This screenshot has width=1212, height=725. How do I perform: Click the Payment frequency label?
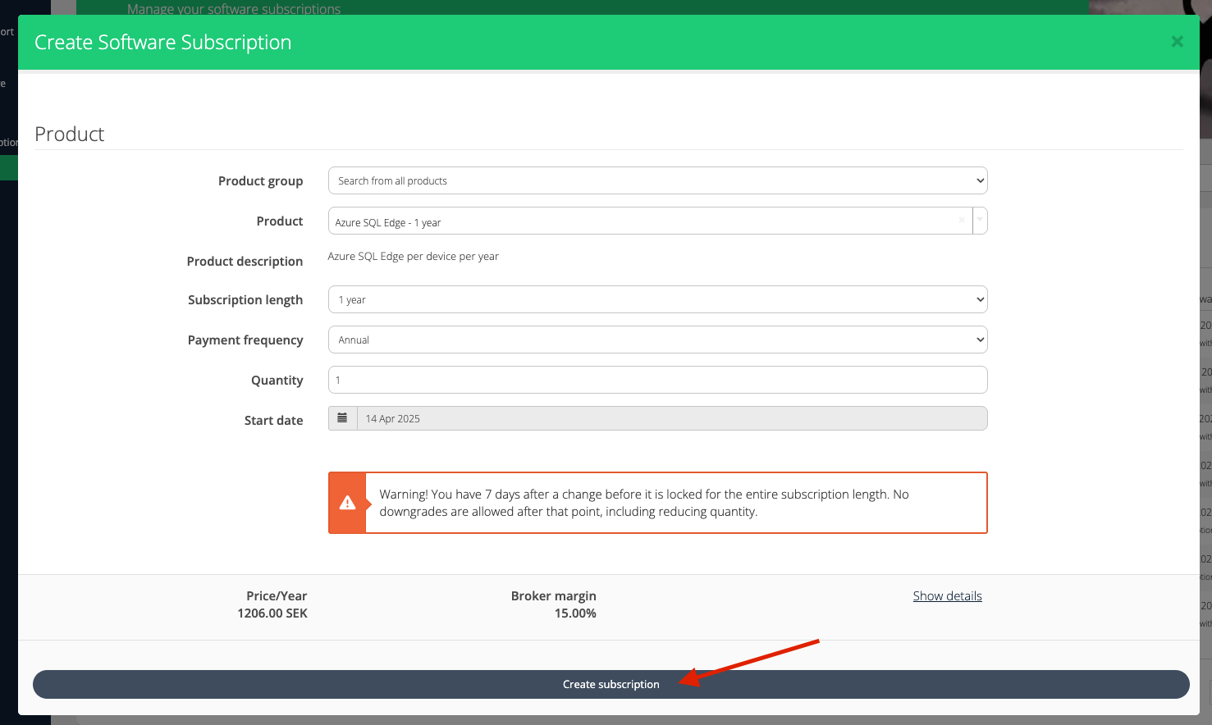pos(245,340)
